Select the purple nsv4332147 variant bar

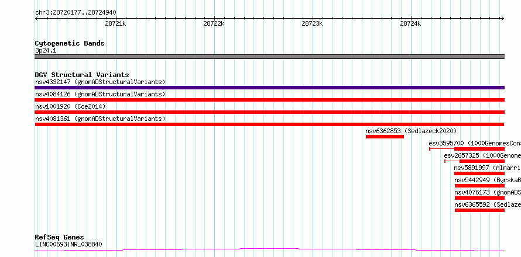269,88
